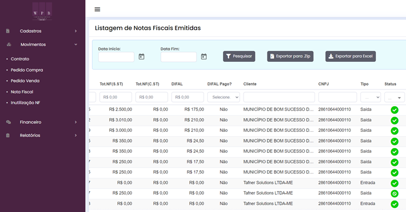Click the Tot.NF(S.ST) filter field
The image size is (406, 212).
[x=116, y=97]
